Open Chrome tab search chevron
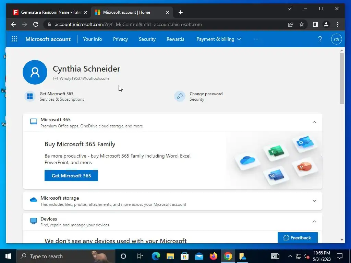This screenshot has width=351, height=263. 289,9
